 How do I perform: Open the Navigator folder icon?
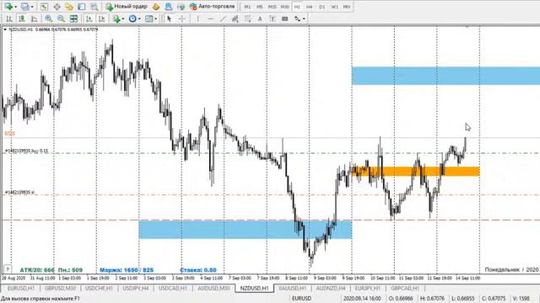[69, 7]
